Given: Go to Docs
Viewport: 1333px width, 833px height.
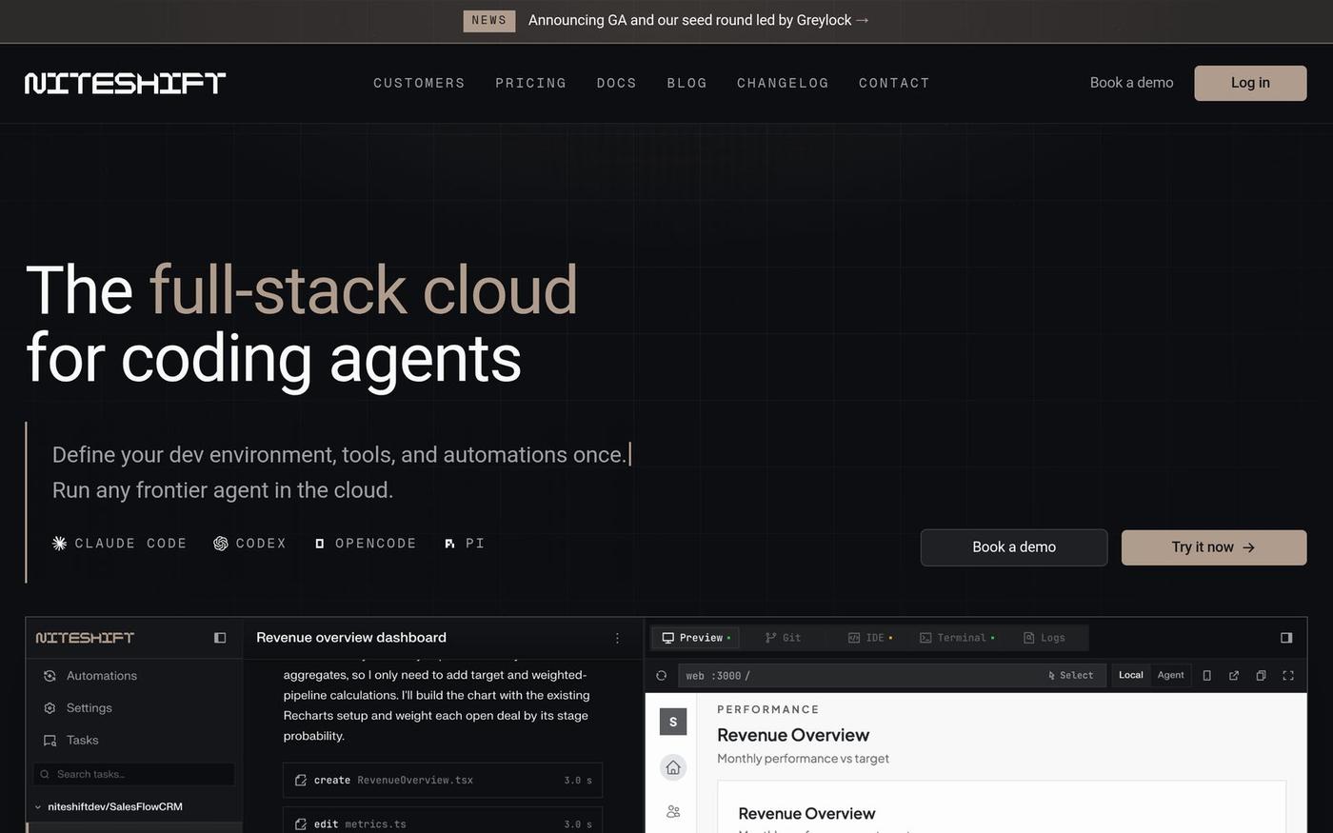Looking at the screenshot, I should 616,83.
